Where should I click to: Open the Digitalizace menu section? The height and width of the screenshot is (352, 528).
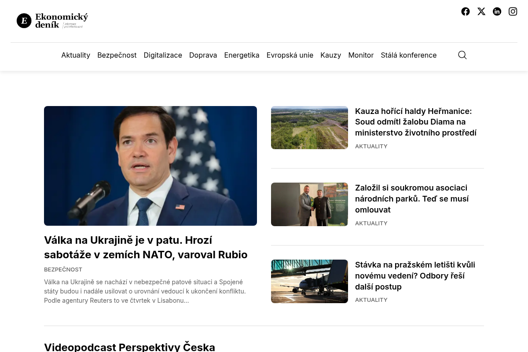pyautogui.click(x=163, y=55)
